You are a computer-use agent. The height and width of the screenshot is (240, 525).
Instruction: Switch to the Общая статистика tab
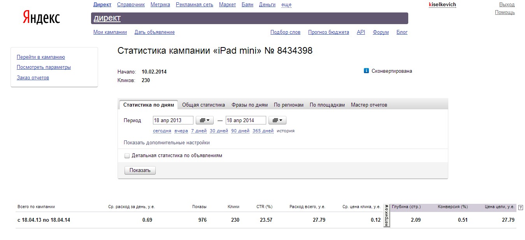[x=204, y=105]
